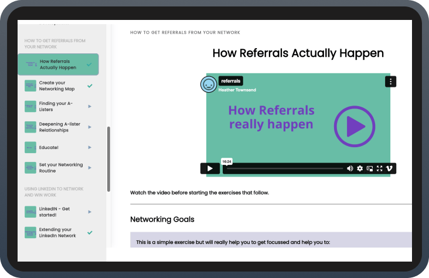Mute the video volume speaker icon
Image resolution: width=429 pixels, height=278 pixels.
click(350, 168)
